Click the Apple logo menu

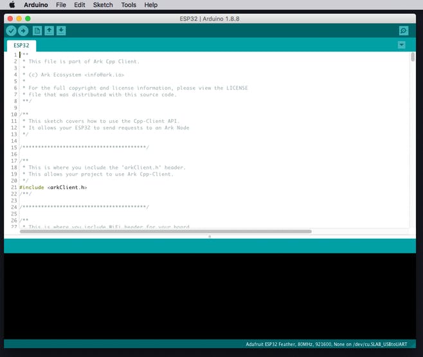coord(11,5)
